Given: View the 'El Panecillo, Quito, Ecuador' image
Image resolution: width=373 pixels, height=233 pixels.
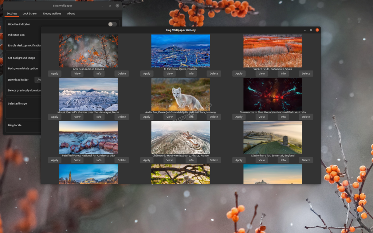Looking at the screenshot, I should pos(169,73).
